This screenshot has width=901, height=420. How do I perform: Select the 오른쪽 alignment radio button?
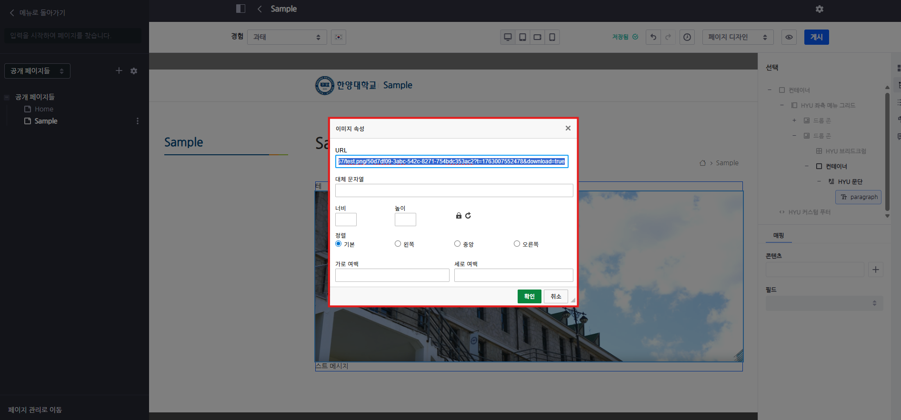pyautogui.click(x=517, y=244)
